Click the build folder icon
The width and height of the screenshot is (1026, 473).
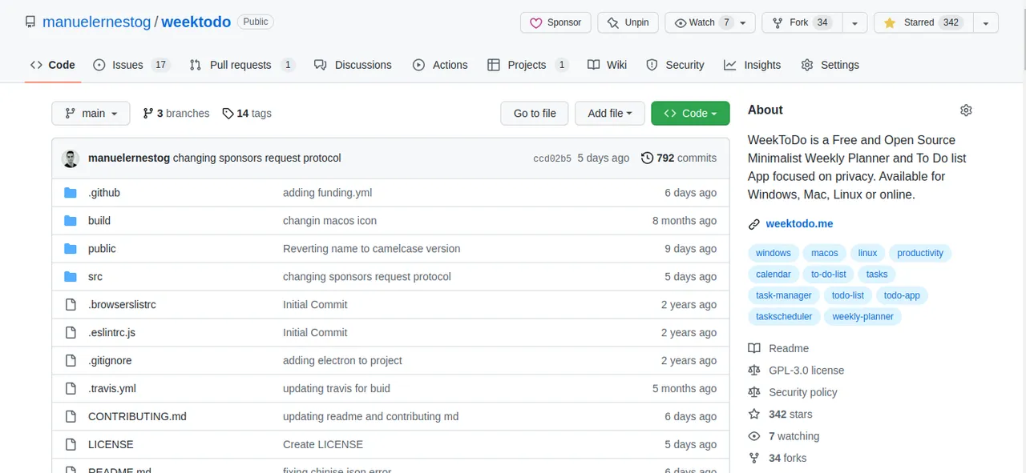coord(71,221)
